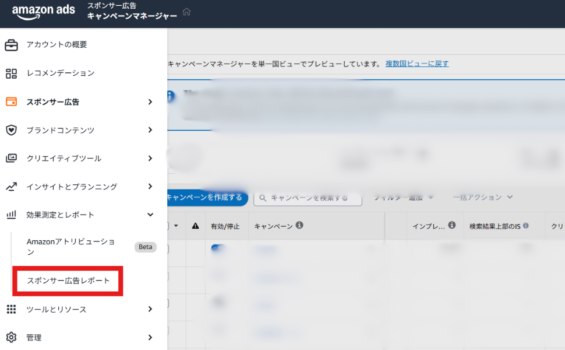The height and width of the screenshot is (350, 565).
Task: Click the キャンペーンを検索する search field
Action: tap(308, 198)
